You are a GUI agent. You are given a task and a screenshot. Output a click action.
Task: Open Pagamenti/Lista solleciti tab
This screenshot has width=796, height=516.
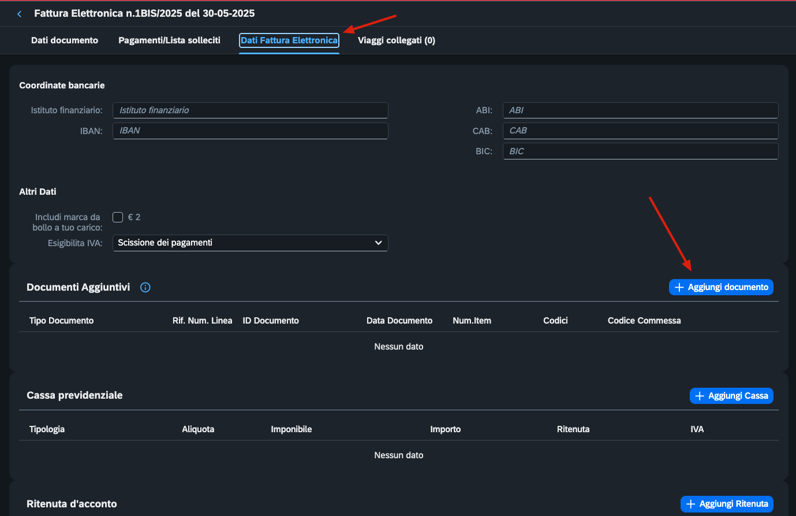coord(169,40)
